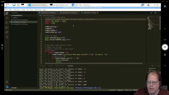Open the Extensions view

pyautogui.click(x=7, y=32)
